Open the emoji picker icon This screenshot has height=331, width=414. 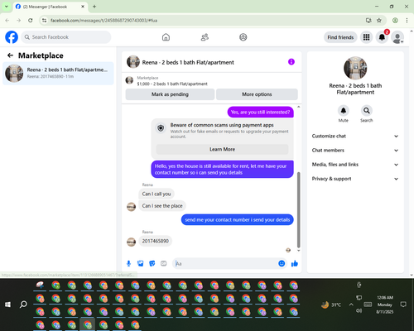tap(282, 263)
